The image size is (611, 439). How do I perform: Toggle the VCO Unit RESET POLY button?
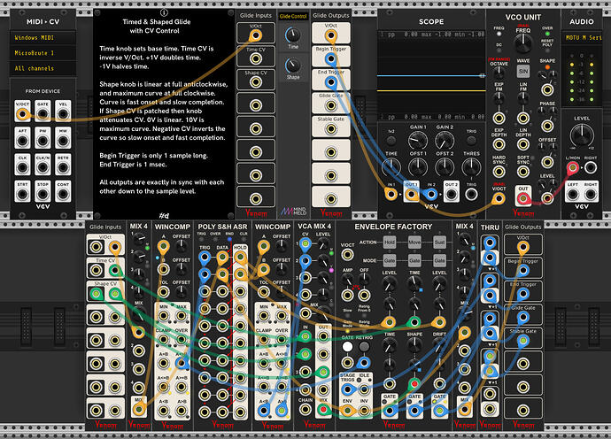[x=547, y=51]
